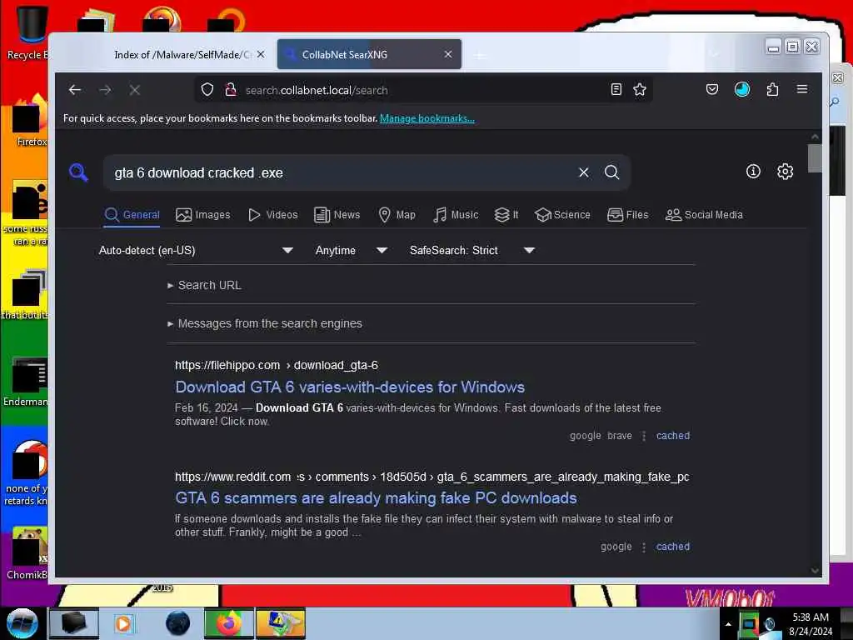Bookmark this page with the star icon

click(x=640, y=90)
